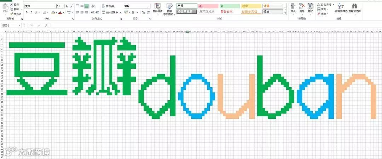Open the 常规 number format dropdown
Image resolution: width=382 pixels, height=159 pixels.
149,6
